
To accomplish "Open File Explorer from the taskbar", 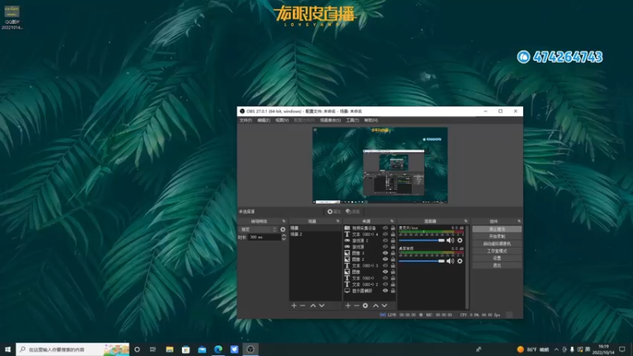I will point(169,350).
